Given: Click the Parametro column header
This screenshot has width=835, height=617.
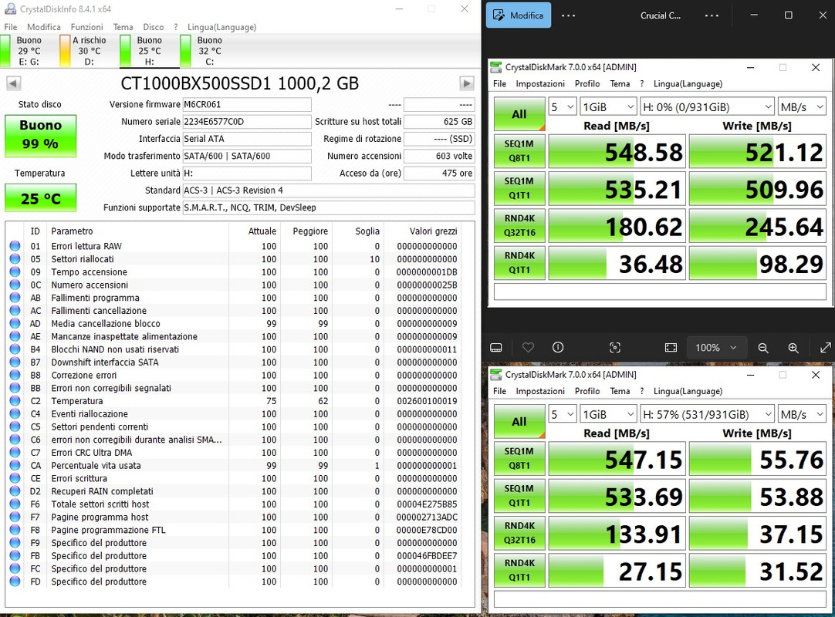Looking at the screenshot, I should tap(72, 231).
